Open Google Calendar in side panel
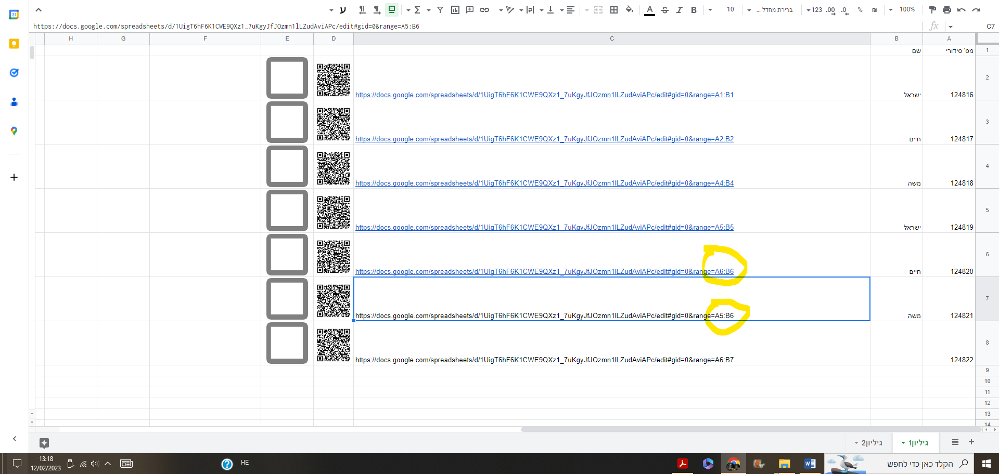The image size is (999, 474). (x=14, y=15)
